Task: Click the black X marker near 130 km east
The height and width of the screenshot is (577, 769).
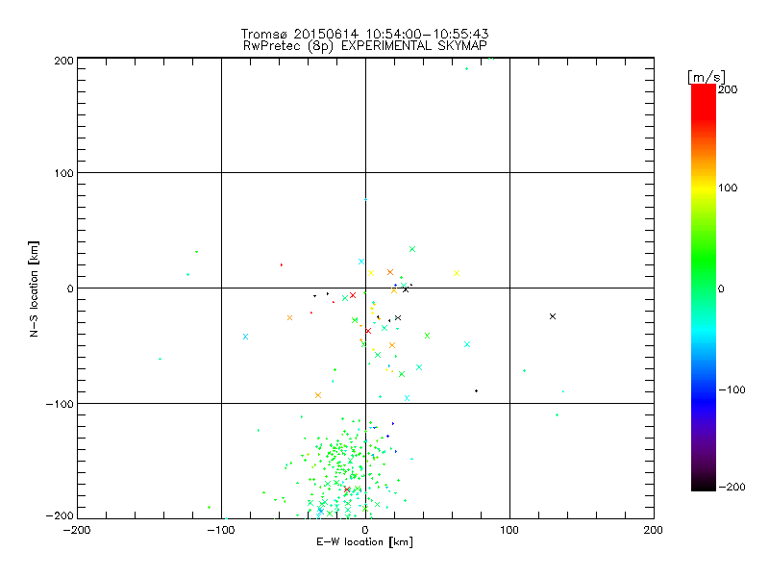Action: pos(553,316)
